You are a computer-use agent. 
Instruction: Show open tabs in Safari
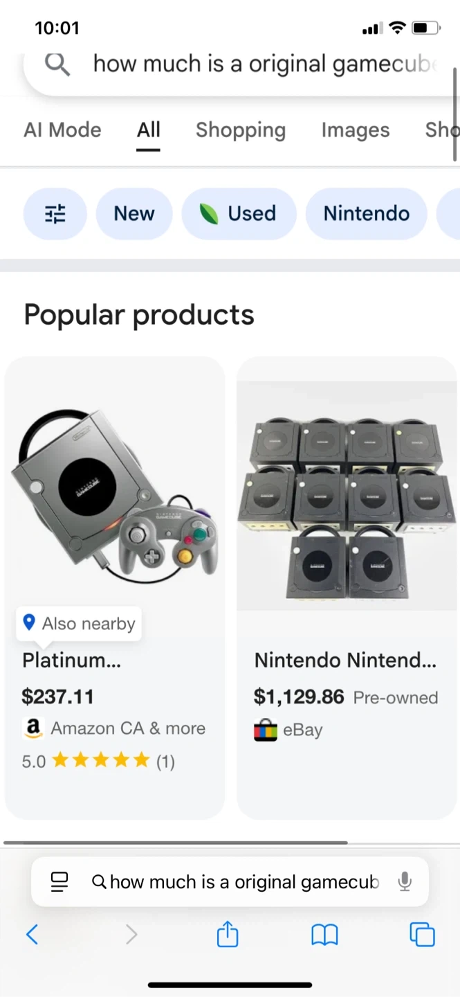[x=422, y=935]
